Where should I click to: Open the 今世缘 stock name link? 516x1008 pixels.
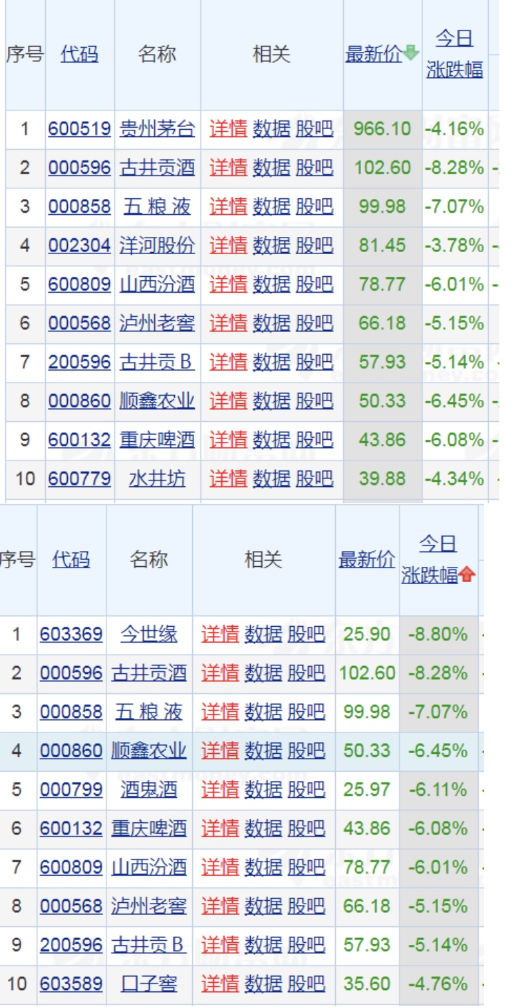149,634
